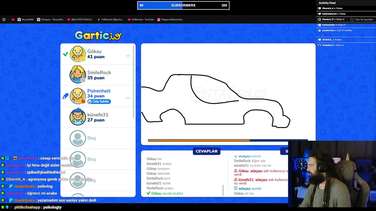This screenshot has width=376, height=211.
Task: Click the heart icon next to Elbereth_A
Action: [x=320, y=8]
